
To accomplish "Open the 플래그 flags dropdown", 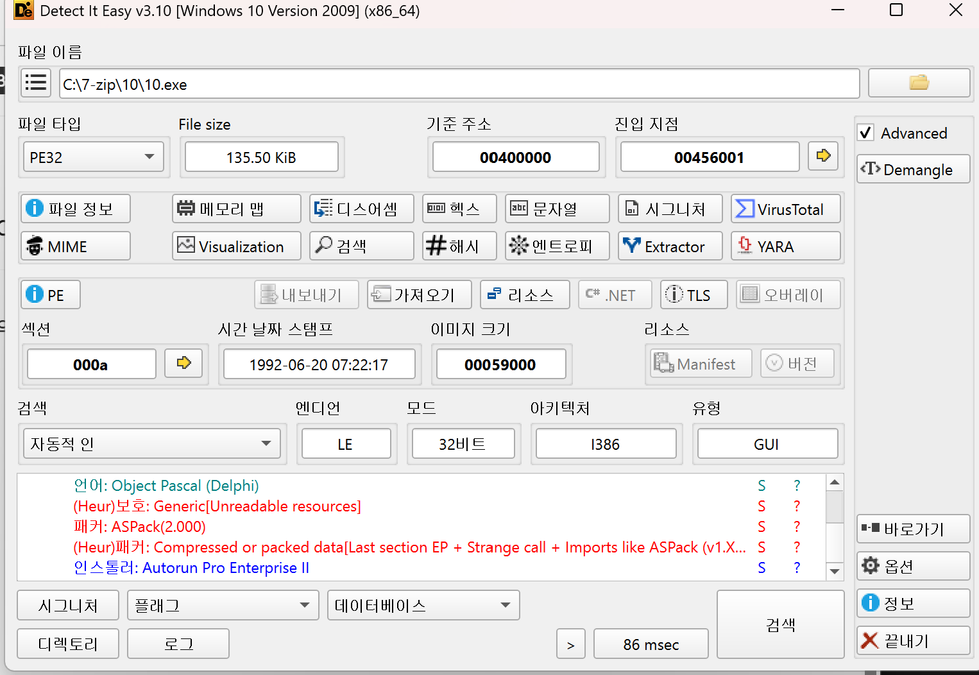I will coord(223,605).
